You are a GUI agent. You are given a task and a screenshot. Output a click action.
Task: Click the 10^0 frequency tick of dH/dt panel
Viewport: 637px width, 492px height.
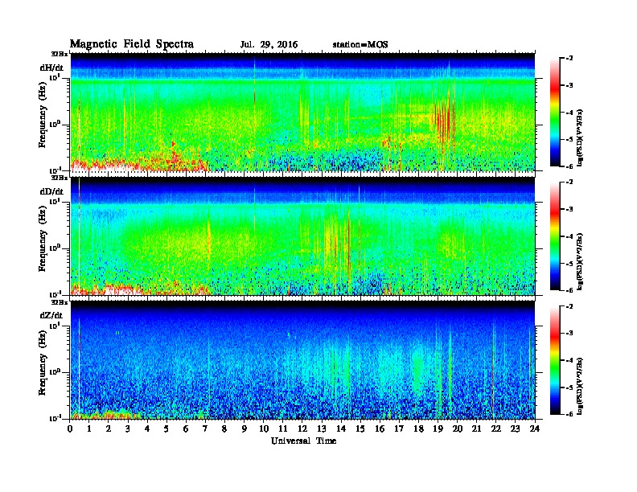54,124
